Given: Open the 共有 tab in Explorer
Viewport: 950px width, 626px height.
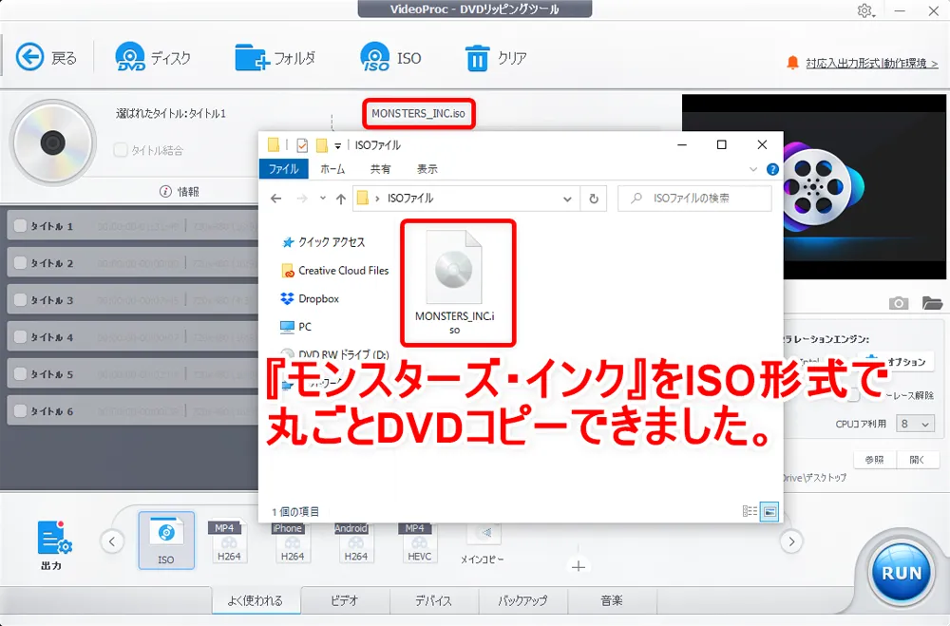Looking at the screenshot, I should 381,169.
